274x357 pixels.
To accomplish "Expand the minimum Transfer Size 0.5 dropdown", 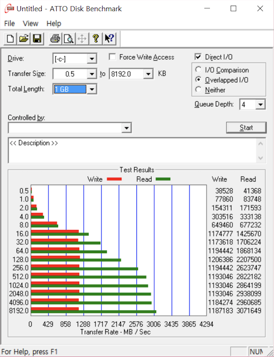I will [92, 74].
